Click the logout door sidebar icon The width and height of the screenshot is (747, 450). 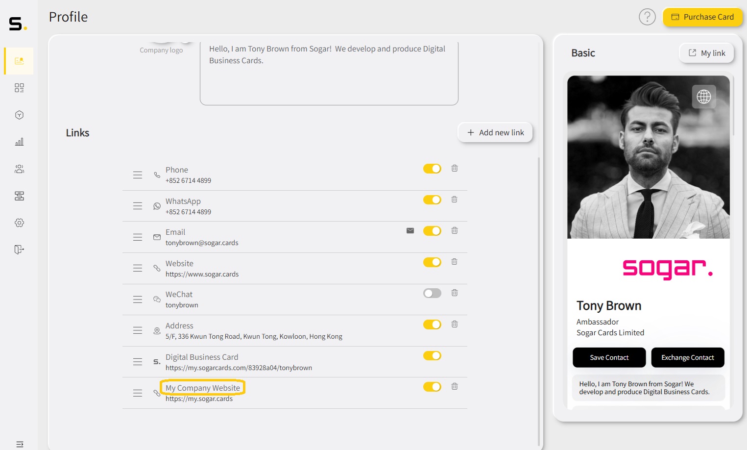click(19, 250)
